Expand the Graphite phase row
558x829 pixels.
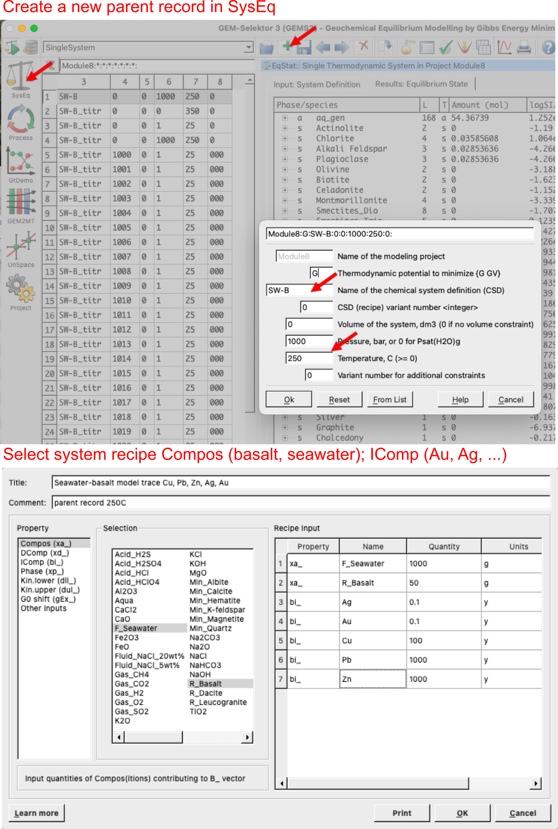click(285, 427)
